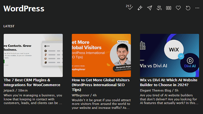Refresh the WordPress feed

188,8
